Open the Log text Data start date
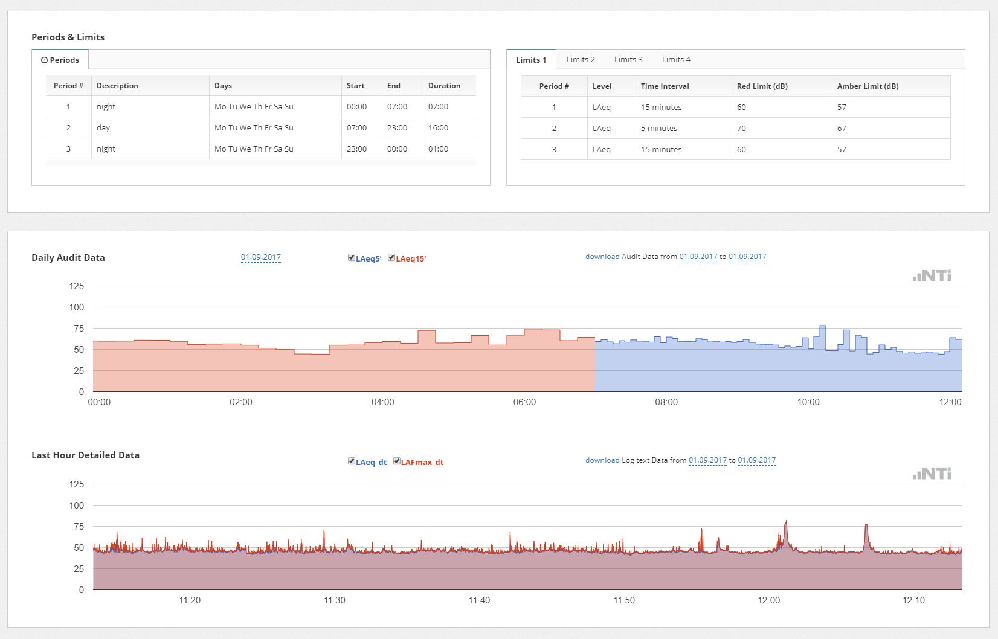The height and width of the screenshot is (639, 998). pos(707,460)
